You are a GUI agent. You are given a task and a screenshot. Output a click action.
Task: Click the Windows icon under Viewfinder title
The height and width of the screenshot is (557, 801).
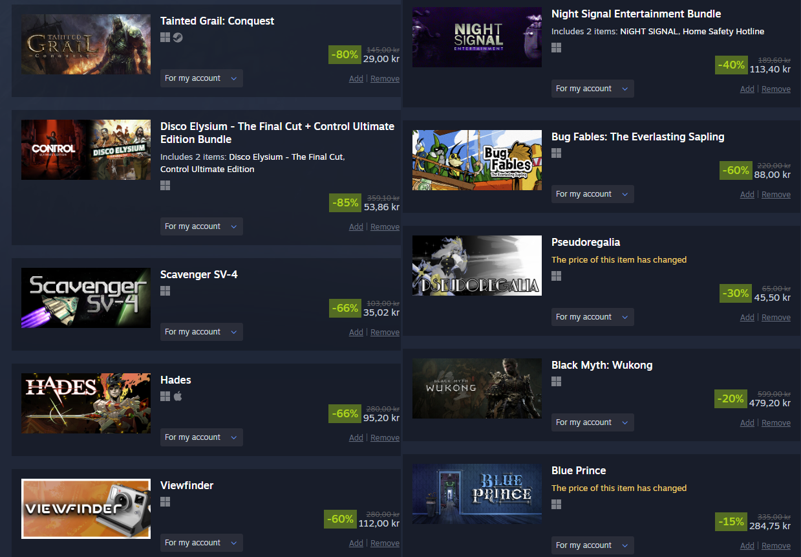click(166, 502)
